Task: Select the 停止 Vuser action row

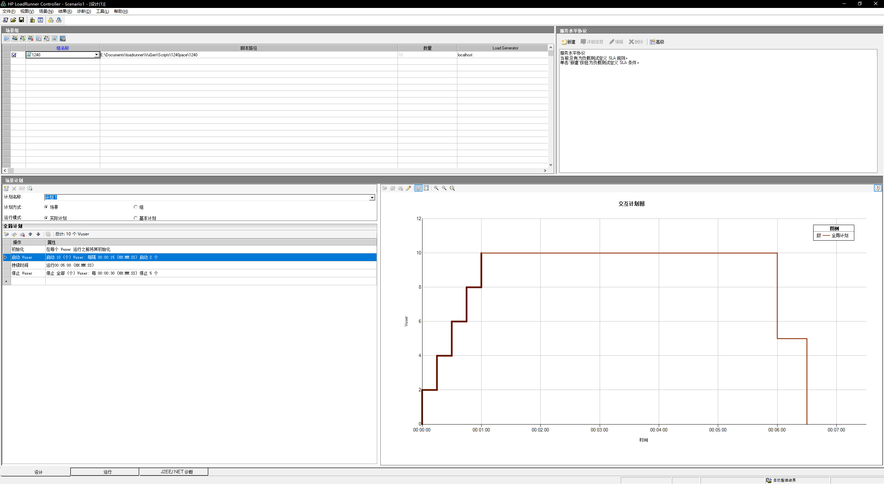Action: click(189, 273)
